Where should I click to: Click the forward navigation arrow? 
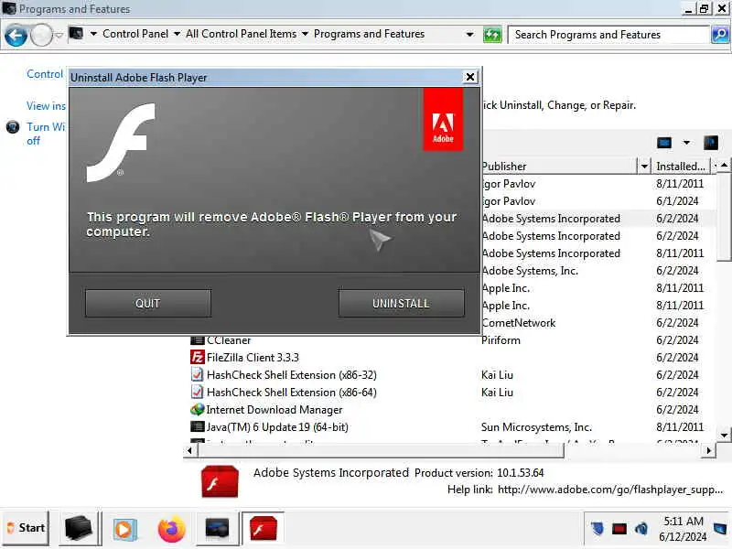coord(41,35)
